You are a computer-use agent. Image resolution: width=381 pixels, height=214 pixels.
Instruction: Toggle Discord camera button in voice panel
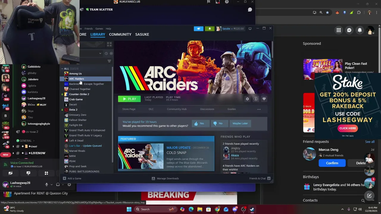pos(10,173)
